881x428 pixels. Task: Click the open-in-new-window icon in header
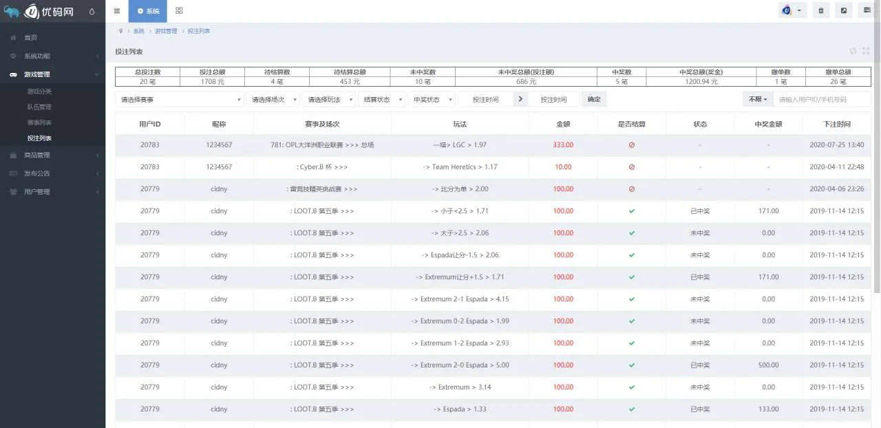[844, 10]
